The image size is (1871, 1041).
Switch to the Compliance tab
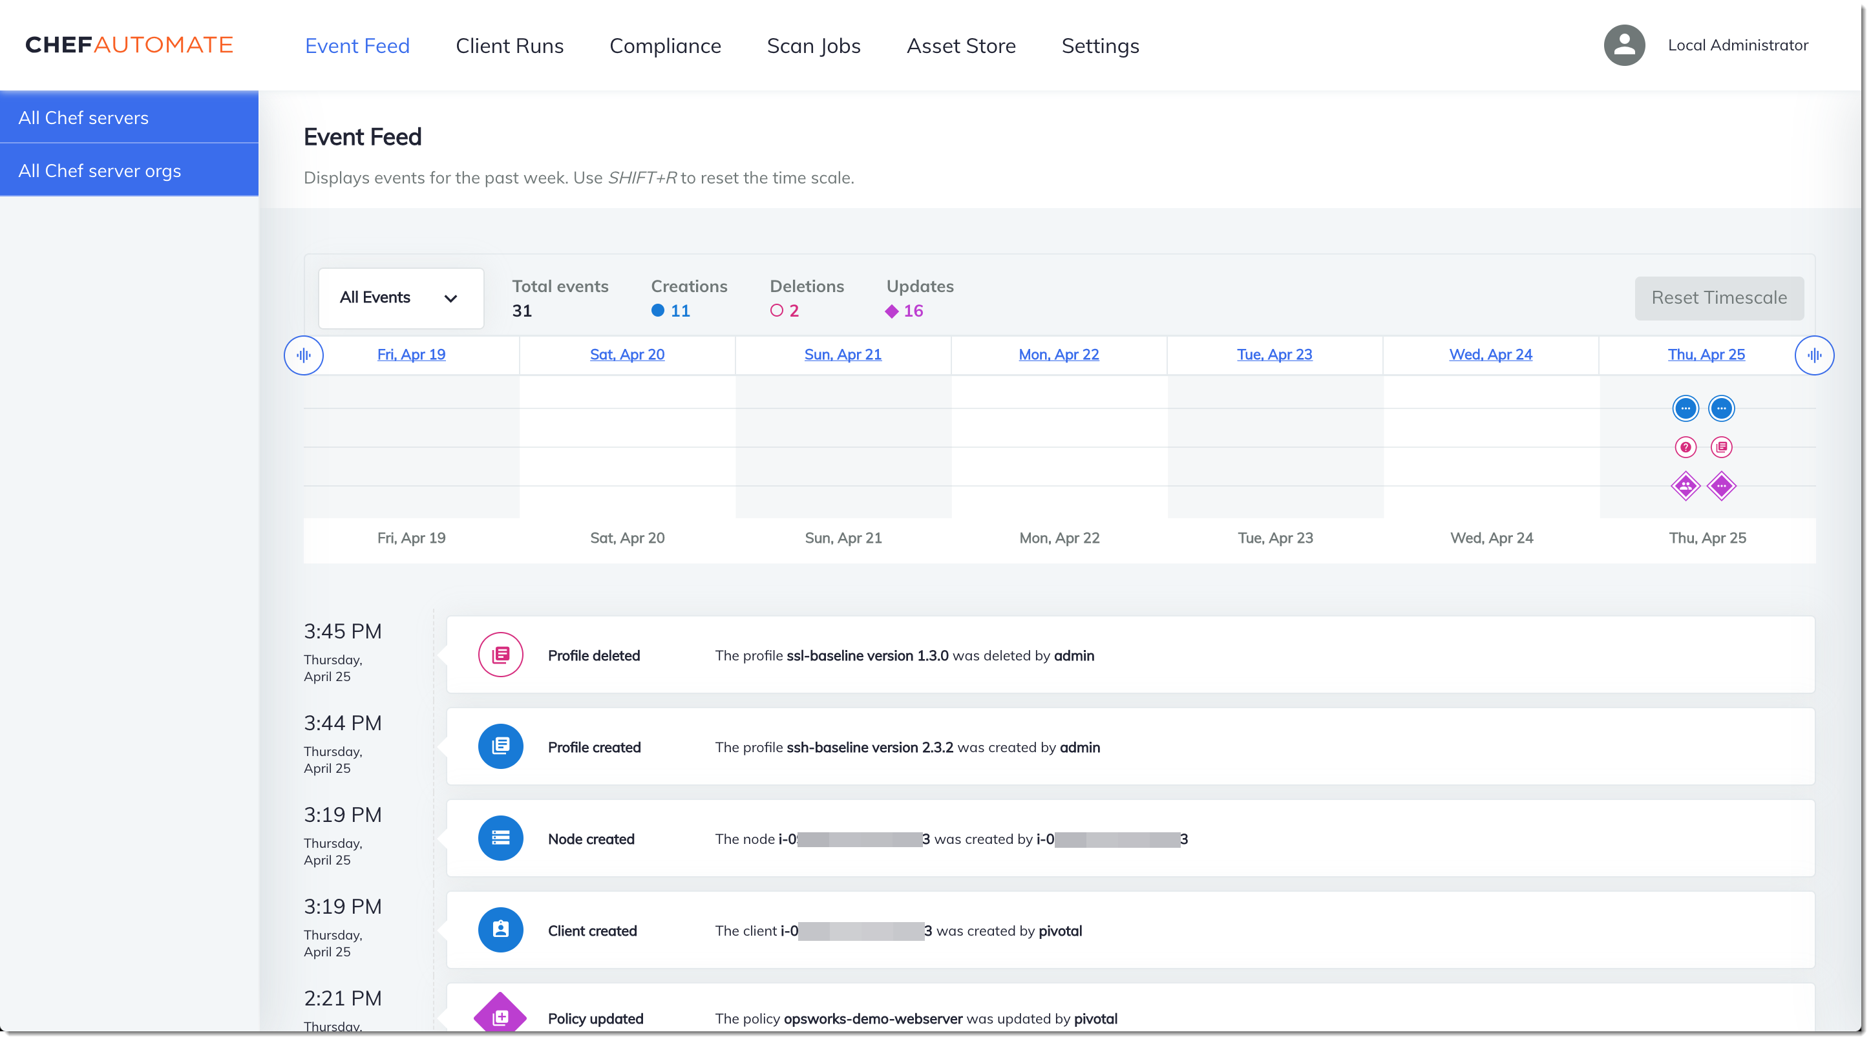(x=665, y=46)
